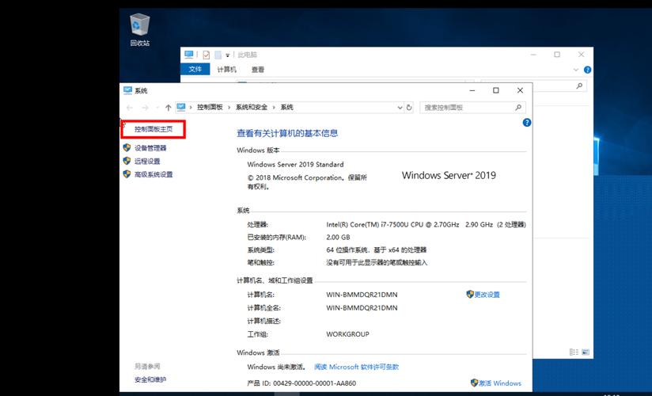Switch This PC to details view
Screen dimensions: 652x396
pyautogui.click(x=574, y=352)
